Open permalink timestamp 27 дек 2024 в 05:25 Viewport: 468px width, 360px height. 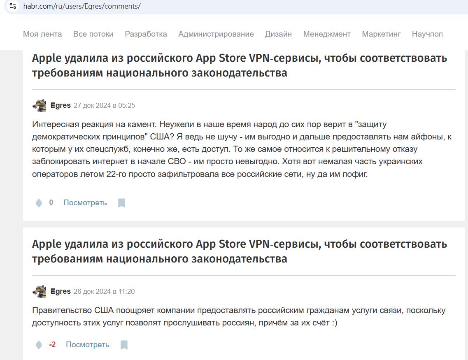(x=105, y=106)
